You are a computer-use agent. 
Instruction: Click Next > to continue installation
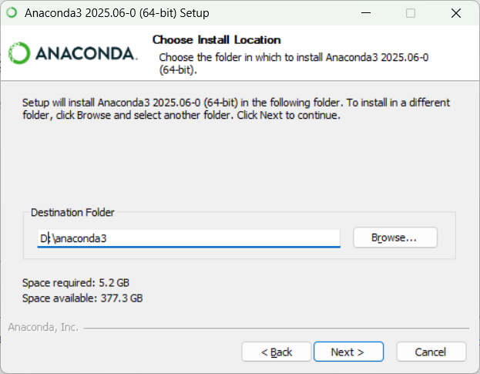coord(348,352)
